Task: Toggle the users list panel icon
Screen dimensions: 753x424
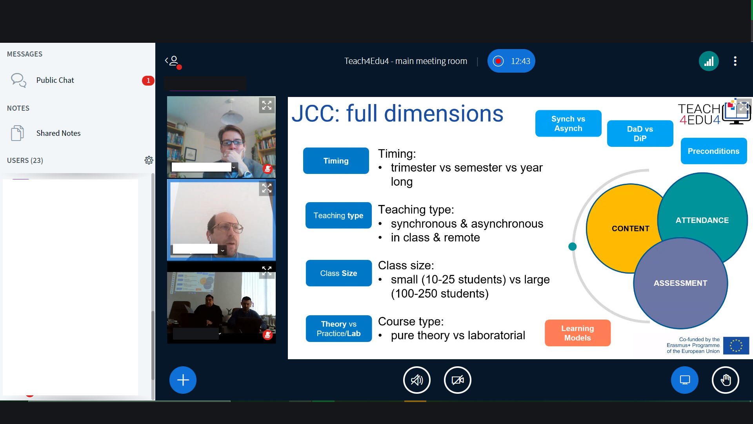Action: tap(173, 61)
